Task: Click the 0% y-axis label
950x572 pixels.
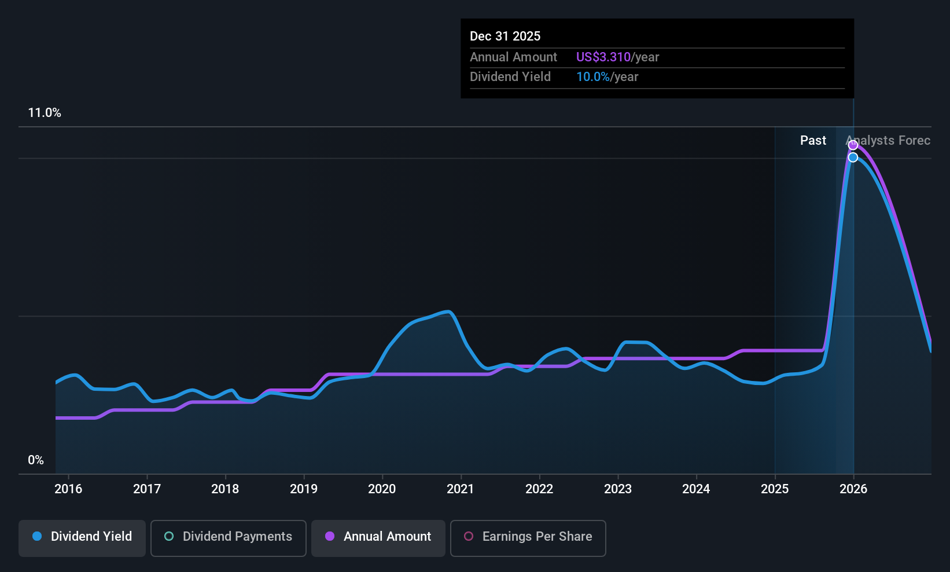Action: tap(36, 460)
